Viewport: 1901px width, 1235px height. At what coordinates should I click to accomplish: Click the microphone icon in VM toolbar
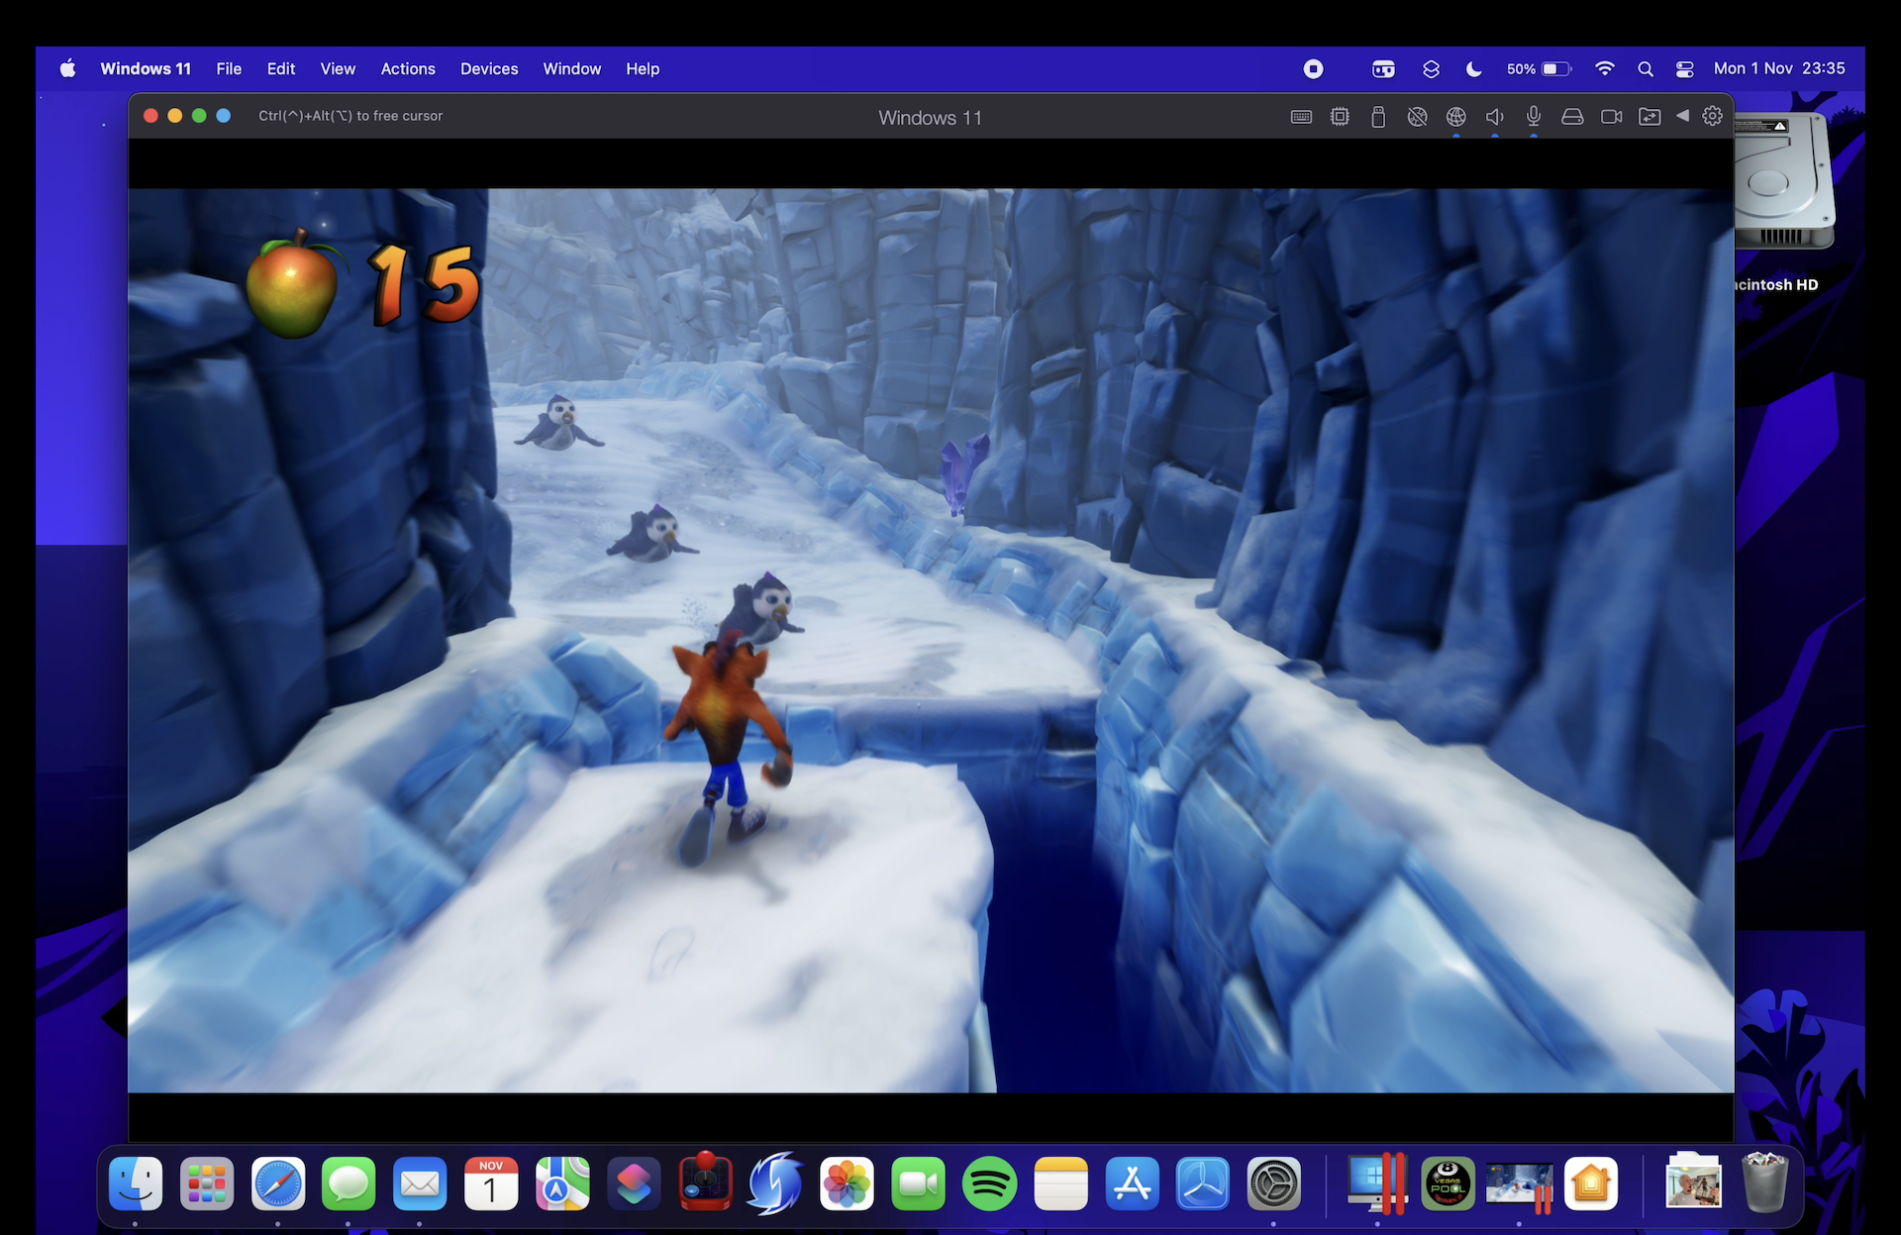click(x=1533, y=117)
